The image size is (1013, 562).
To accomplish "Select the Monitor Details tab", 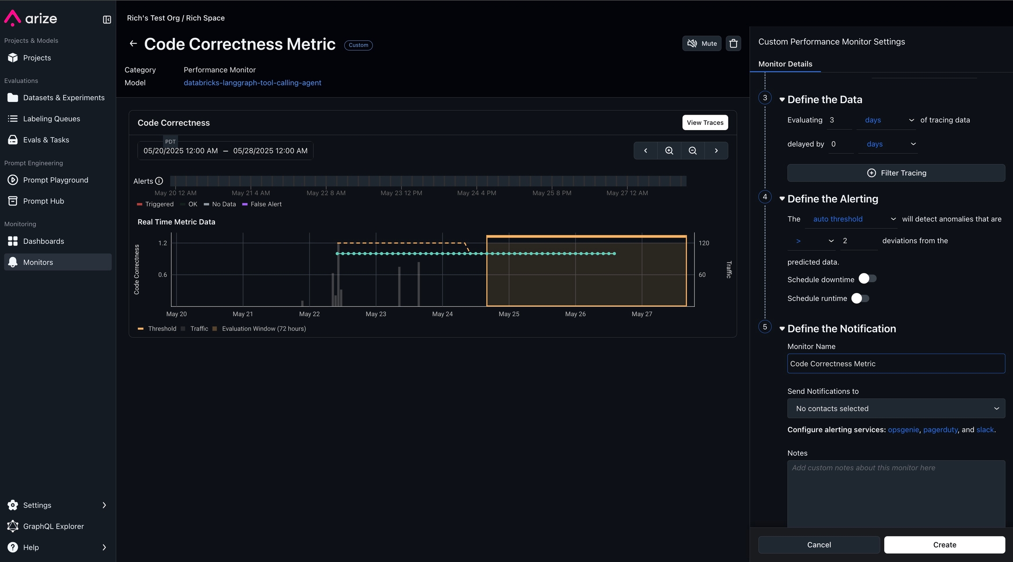I will point(785,64).
